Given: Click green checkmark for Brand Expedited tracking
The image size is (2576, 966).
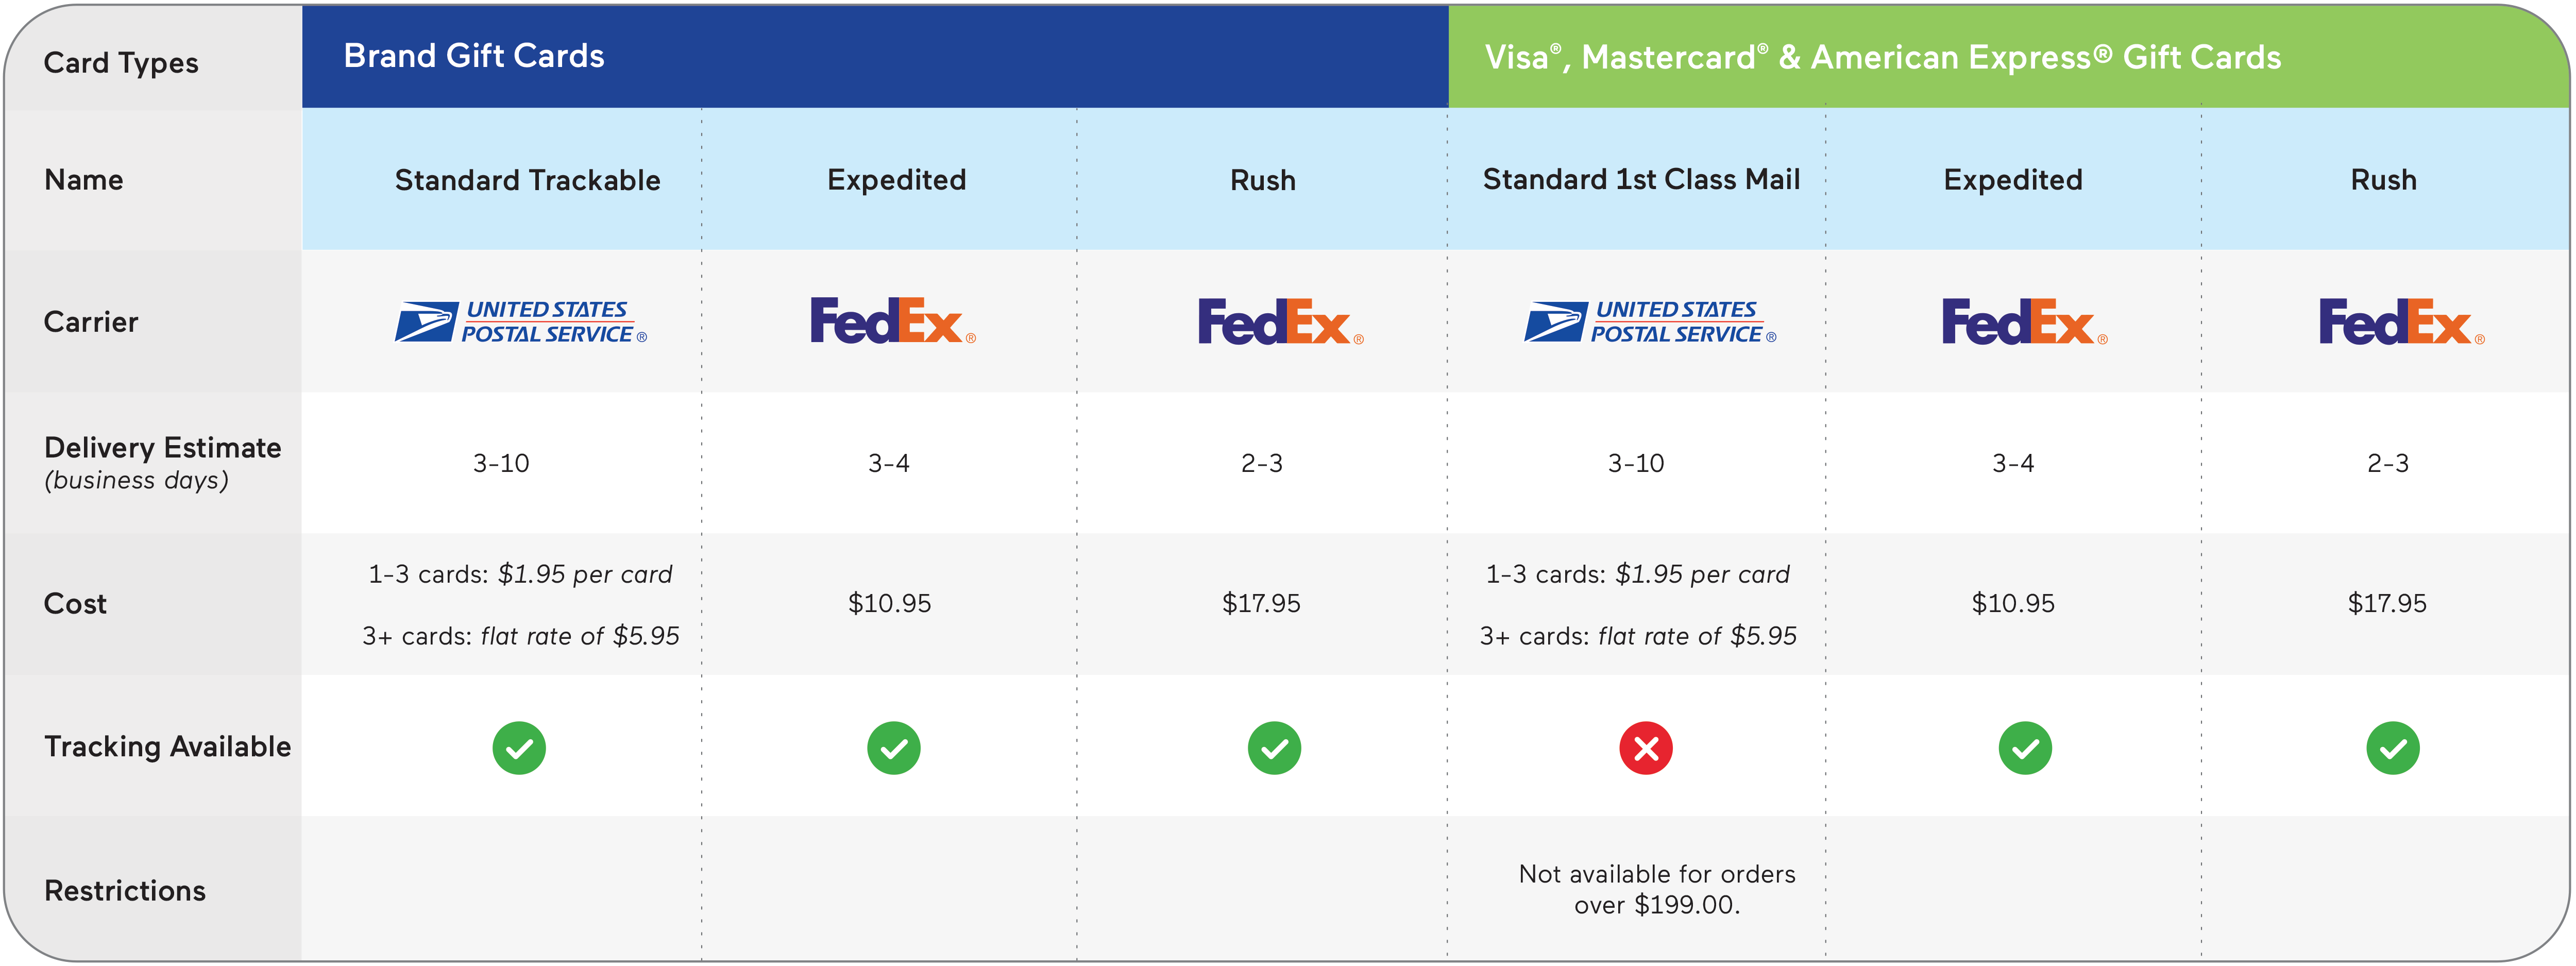Looking at the screenshot, I should [x=894, y=748].
